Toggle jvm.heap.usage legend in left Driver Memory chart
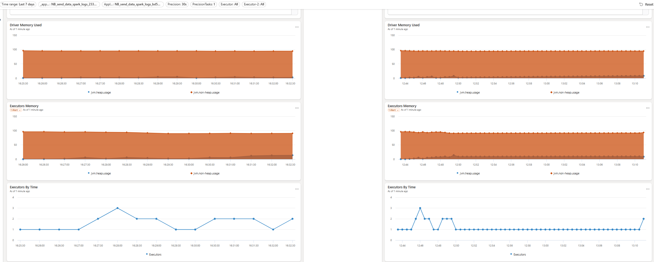 click(x=99, y=92)
